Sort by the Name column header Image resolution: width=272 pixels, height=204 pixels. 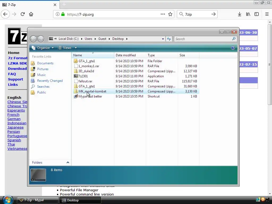click(x=93, y=55)
